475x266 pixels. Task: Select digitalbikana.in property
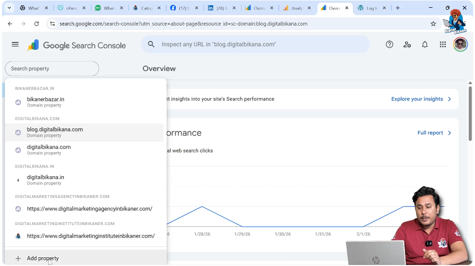click(85, 180)
